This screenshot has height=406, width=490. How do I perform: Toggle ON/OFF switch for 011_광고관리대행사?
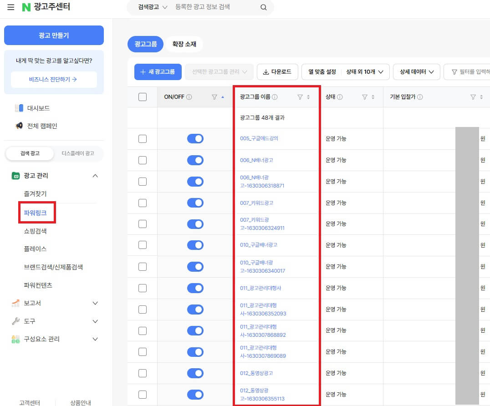click(x=195, y=288)
